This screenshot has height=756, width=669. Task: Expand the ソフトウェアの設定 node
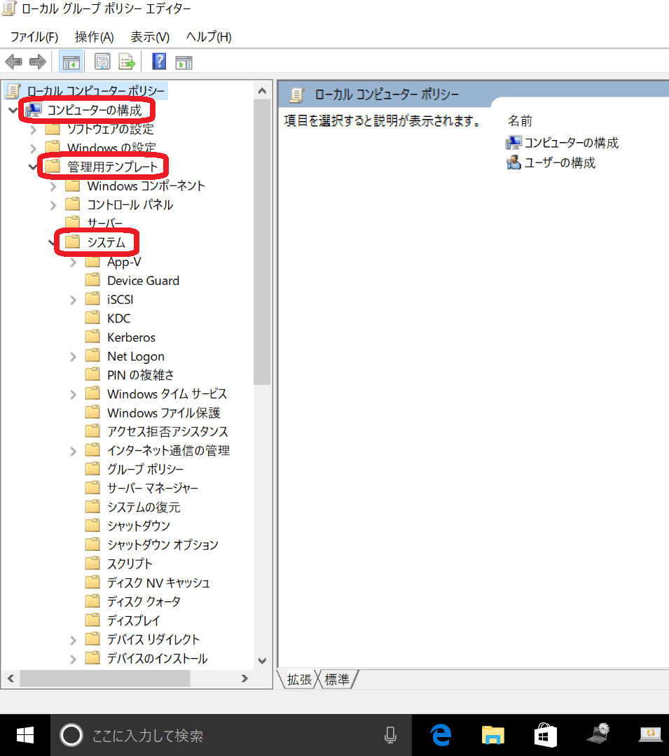[34, 129]
